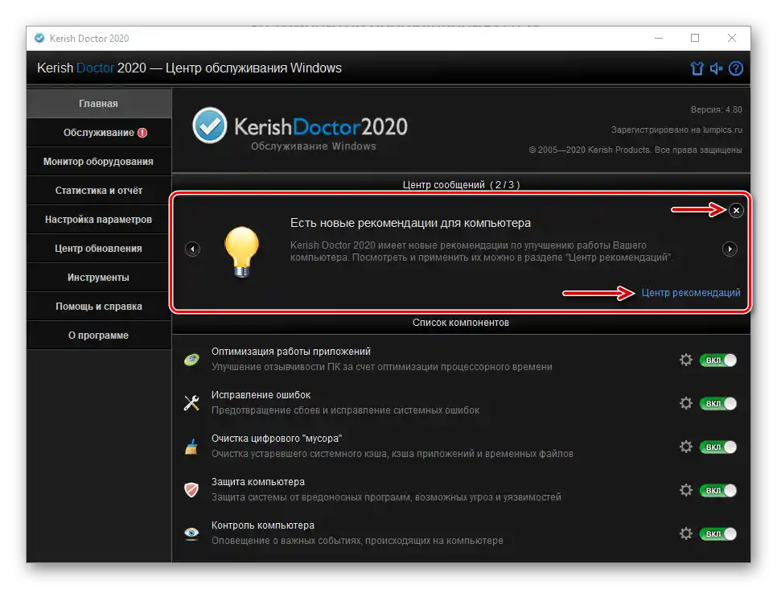The height and width of the screenshot is (589, 777).
Task: Click the Версия: 4.80 text
Action: 717,109
